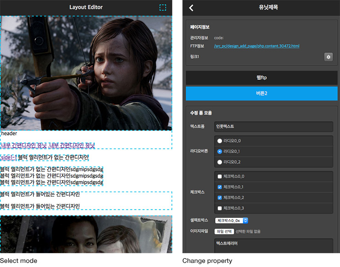
Task: Select the first 간편디자인sdgmipsdgsdg line
Action: [x=51, y=169]
